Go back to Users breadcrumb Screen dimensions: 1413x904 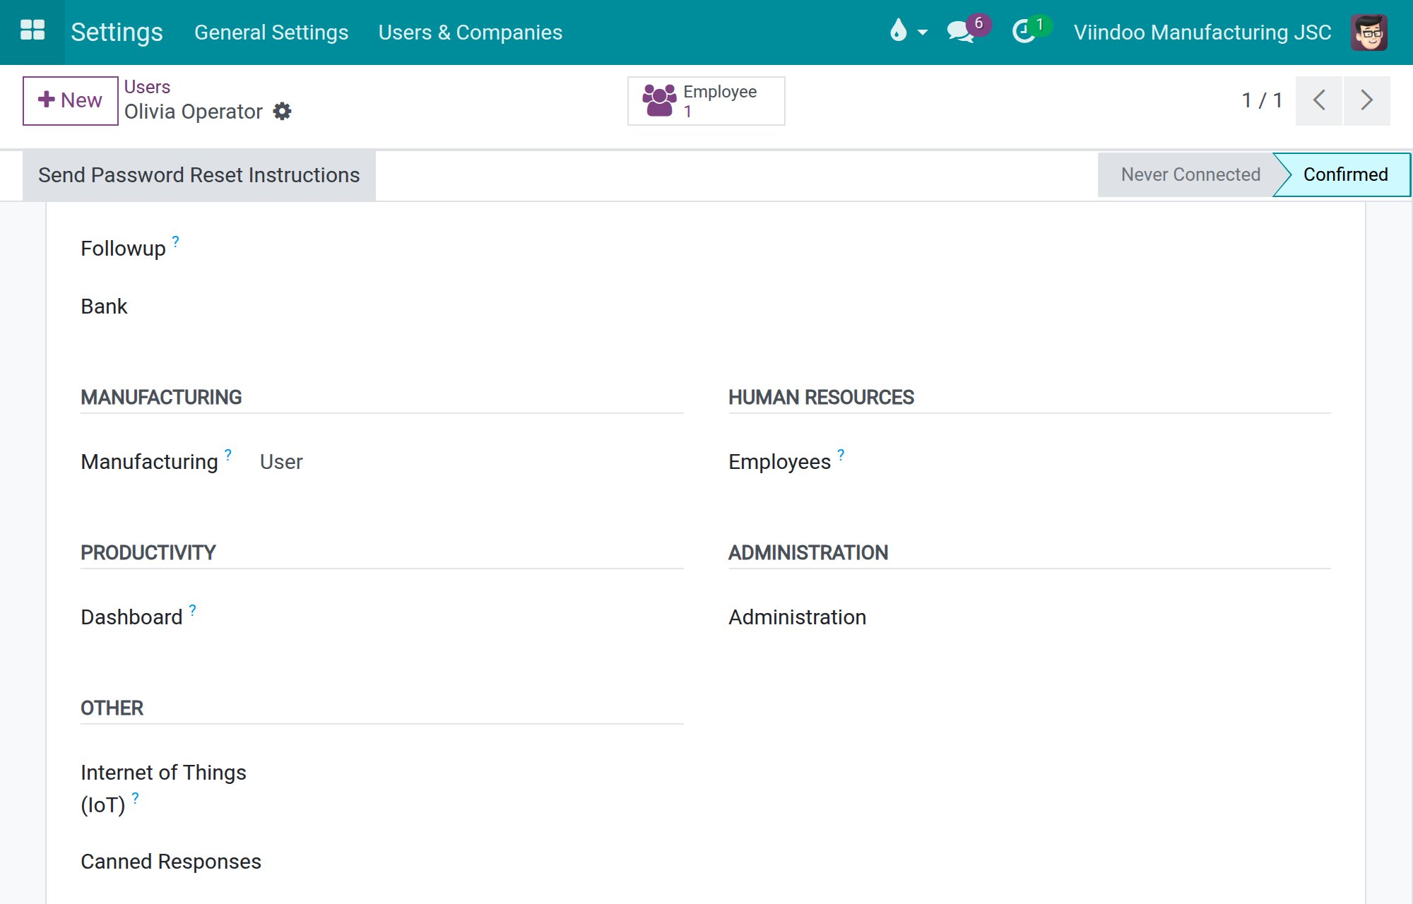pos(147,87)
